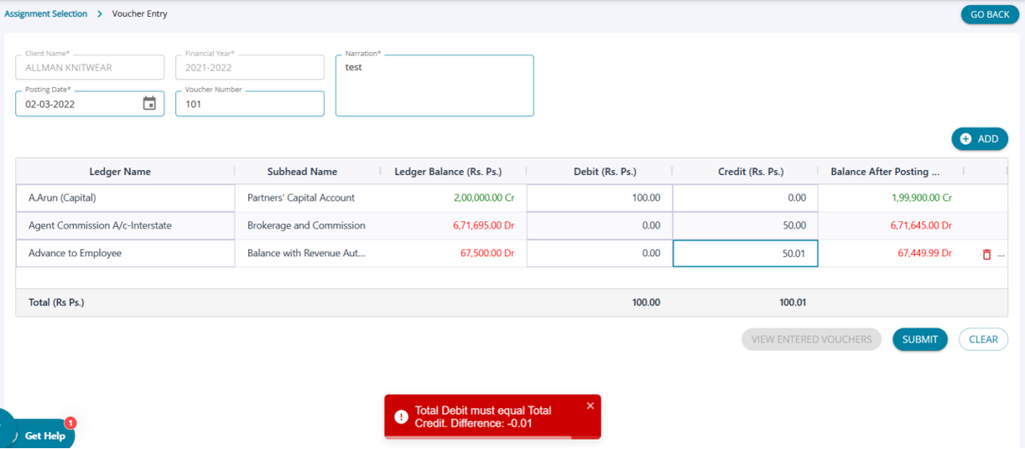This screenshot has height=449, width=1025.
Task: Click the error message text in toast
Action: click(x=483, y=417)
